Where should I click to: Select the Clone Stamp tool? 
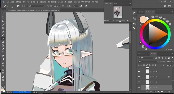[3, 42]
